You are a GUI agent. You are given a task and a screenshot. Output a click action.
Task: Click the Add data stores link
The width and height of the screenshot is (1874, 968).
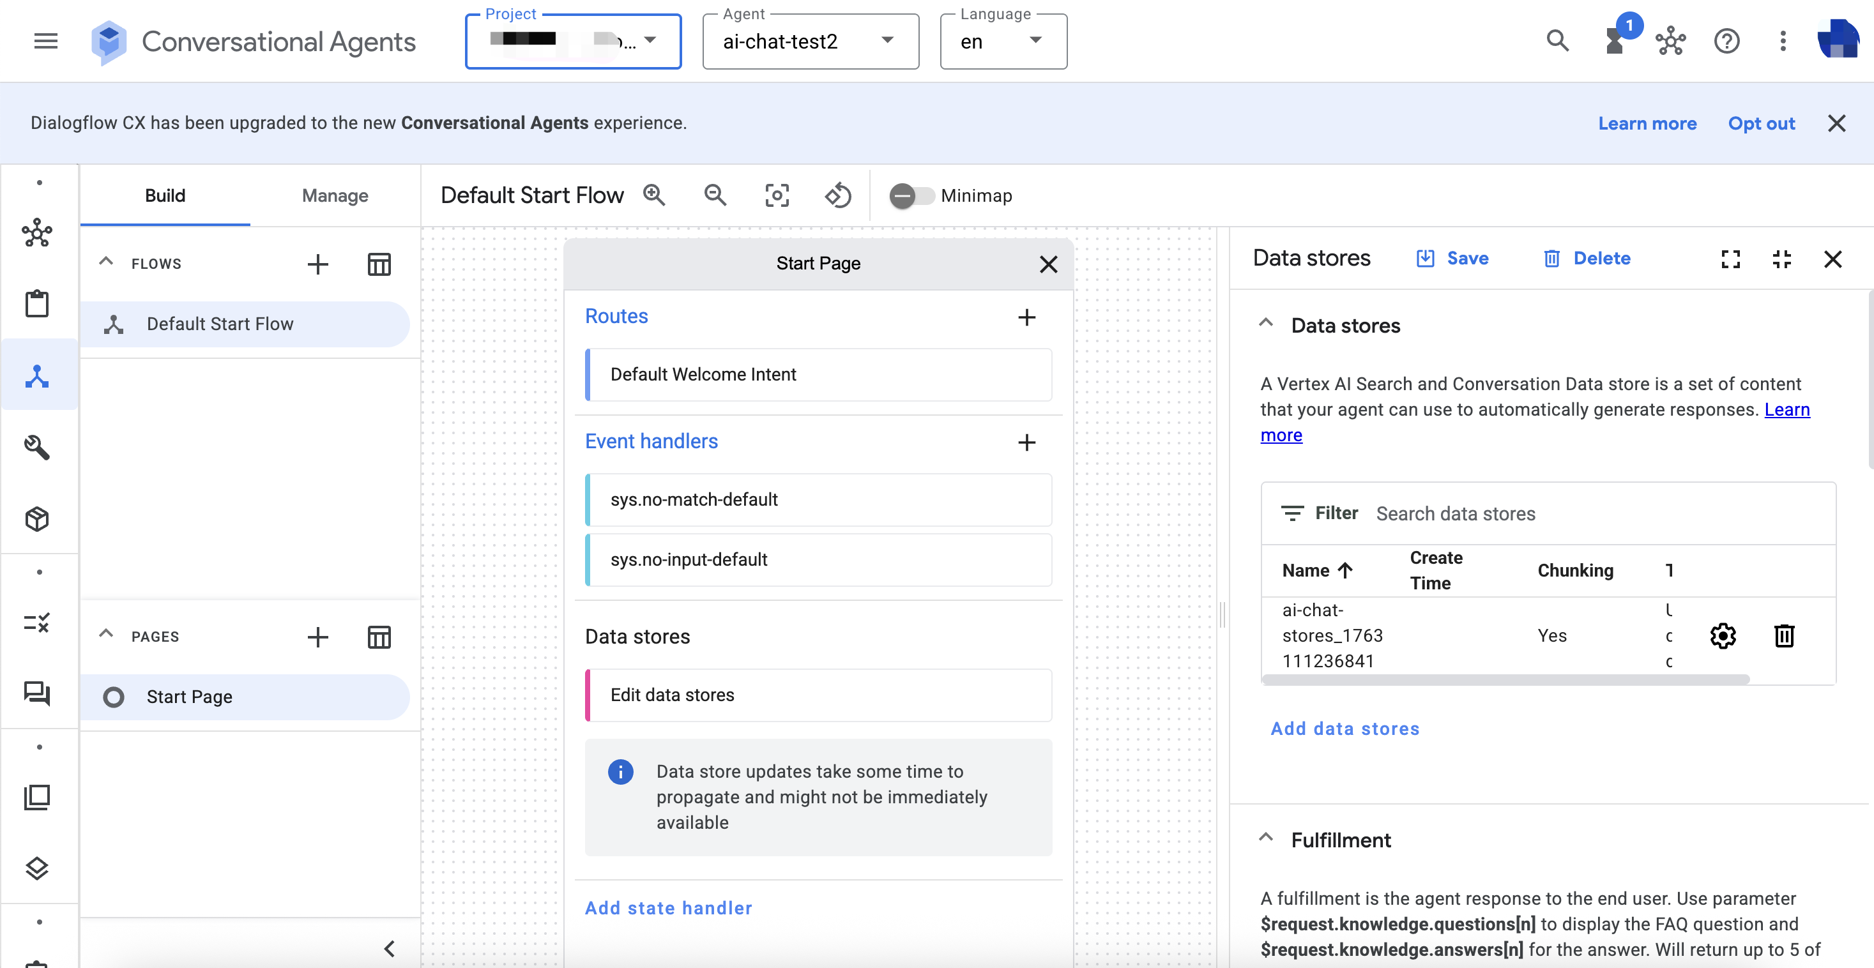coord(1345,729)
